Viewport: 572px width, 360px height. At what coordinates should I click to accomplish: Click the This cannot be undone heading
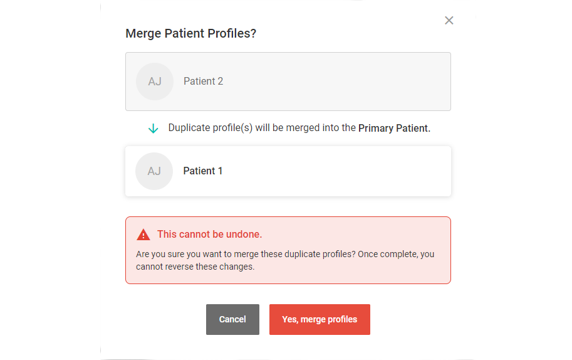point(209,235)
